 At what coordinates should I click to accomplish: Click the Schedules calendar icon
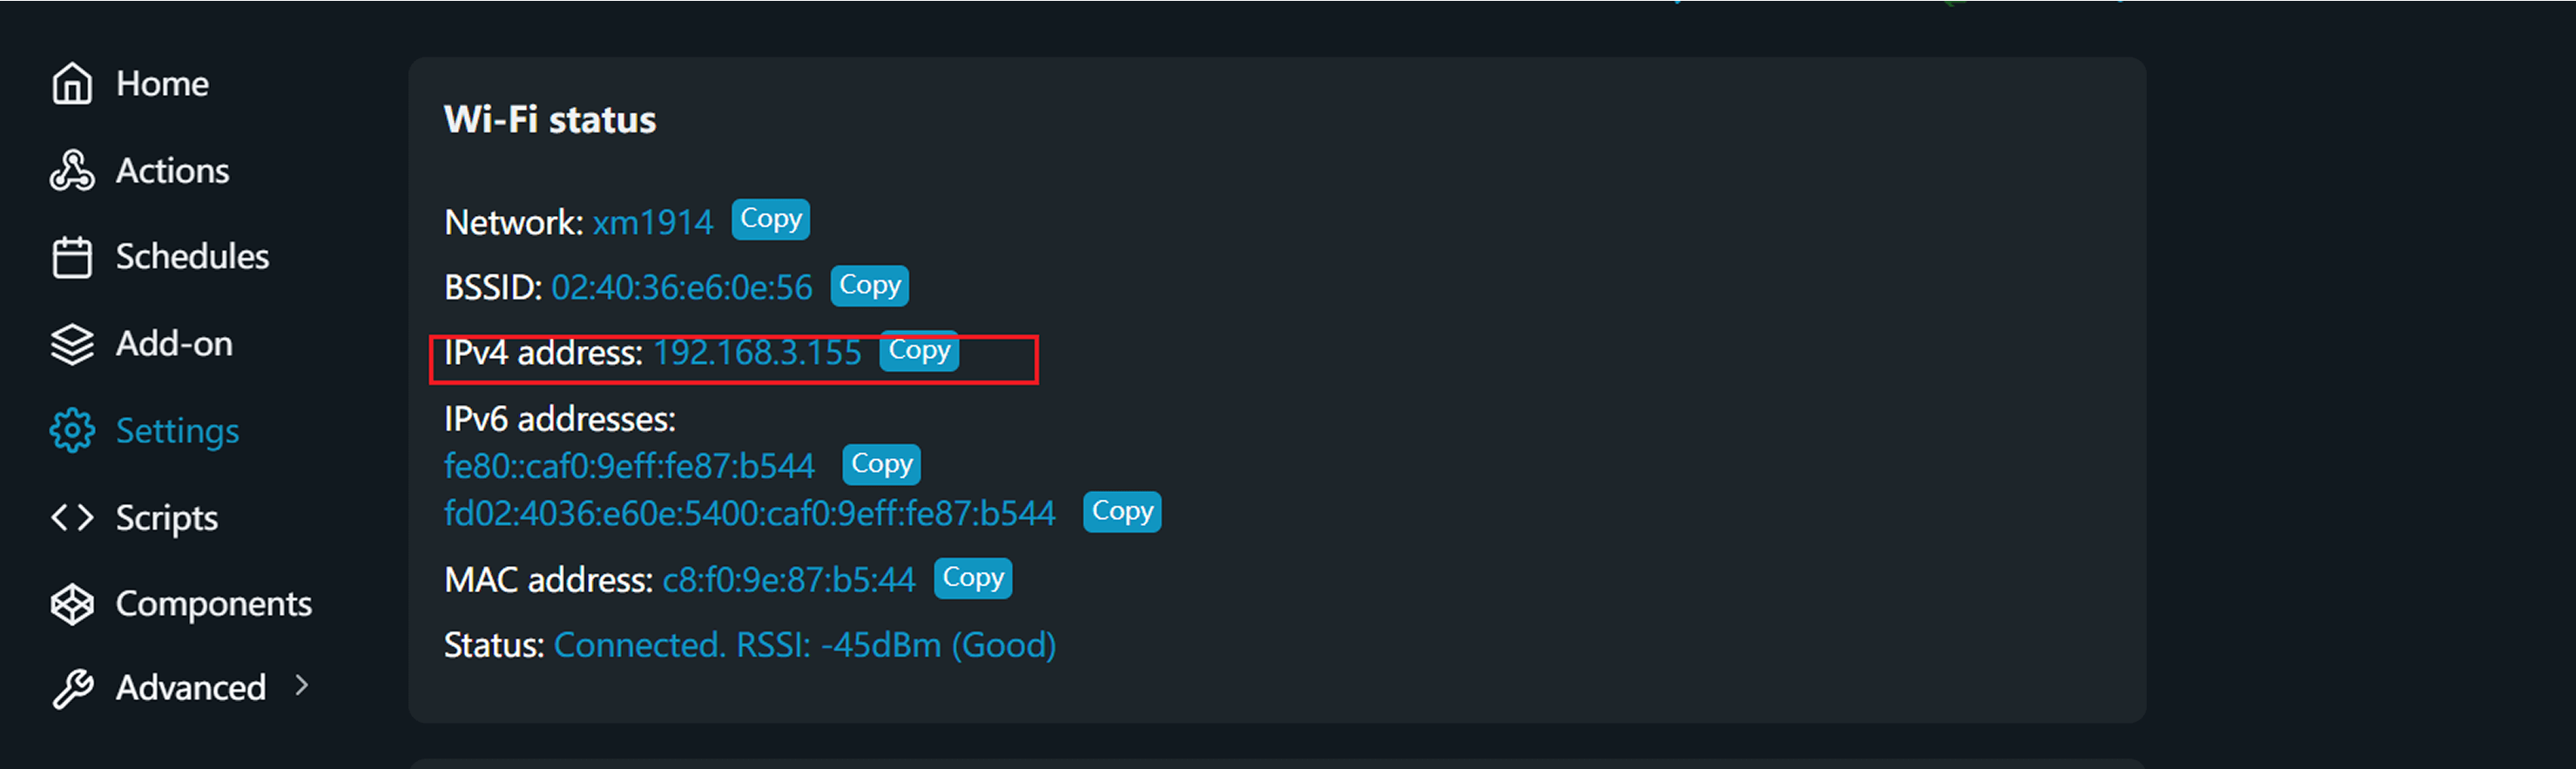72,257
